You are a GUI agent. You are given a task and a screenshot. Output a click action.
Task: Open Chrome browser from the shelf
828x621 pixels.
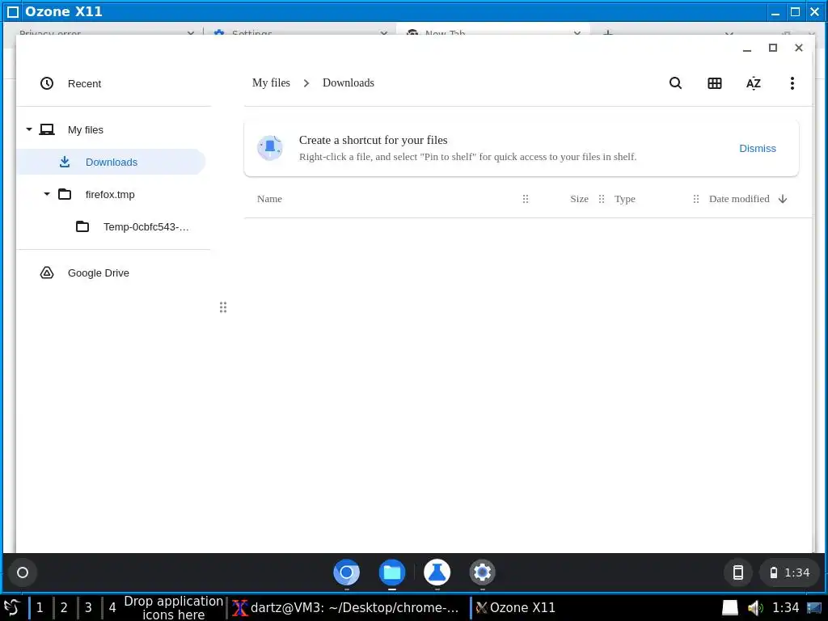[346, 572]
